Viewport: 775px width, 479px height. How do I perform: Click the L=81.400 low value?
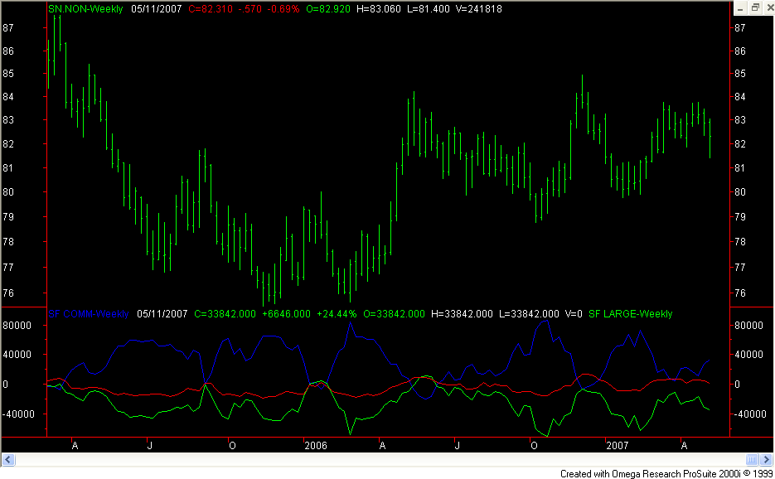click(x=429, y=9)
